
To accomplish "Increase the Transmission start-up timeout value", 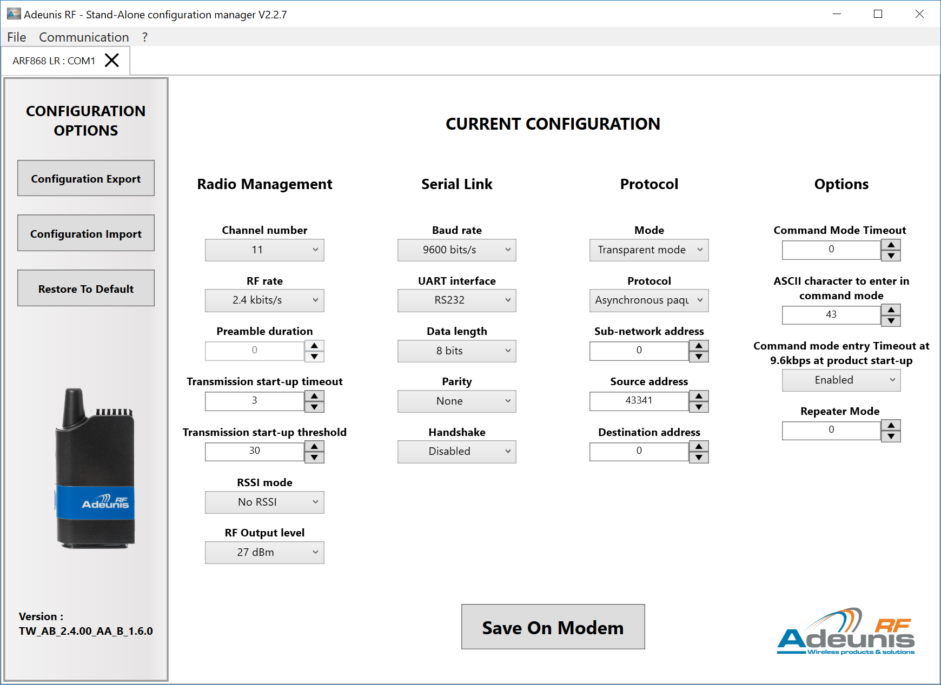I will point(314,396).
